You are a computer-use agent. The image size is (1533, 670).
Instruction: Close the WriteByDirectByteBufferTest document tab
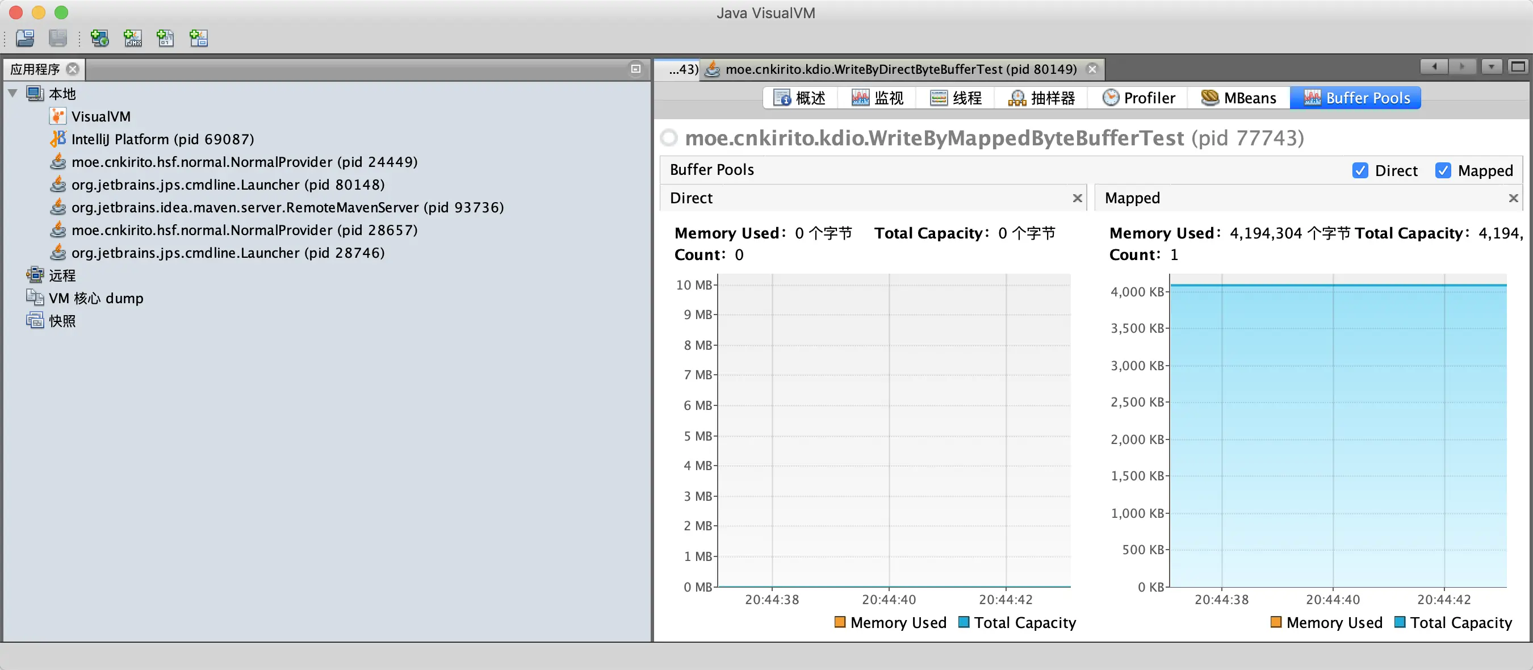coord(1092,69)
